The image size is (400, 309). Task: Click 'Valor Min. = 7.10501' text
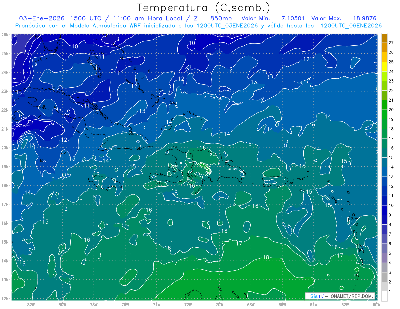point(273,18)
